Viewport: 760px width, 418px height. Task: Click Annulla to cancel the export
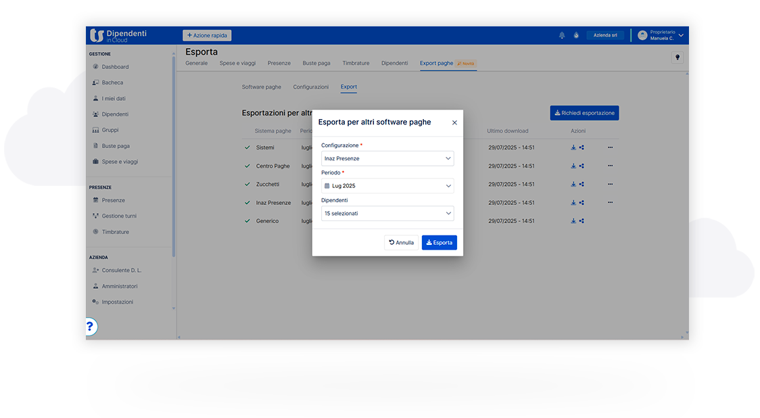pos(401,242)
